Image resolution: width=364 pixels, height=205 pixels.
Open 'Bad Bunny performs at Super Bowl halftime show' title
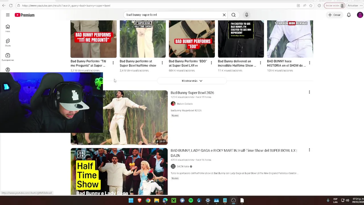[138, 63]
